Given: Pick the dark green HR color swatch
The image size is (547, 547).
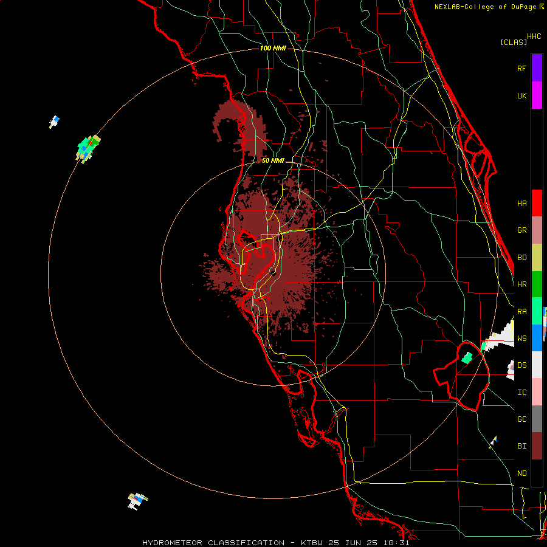Looking at the screenshot, I should [x=537, y=284].
